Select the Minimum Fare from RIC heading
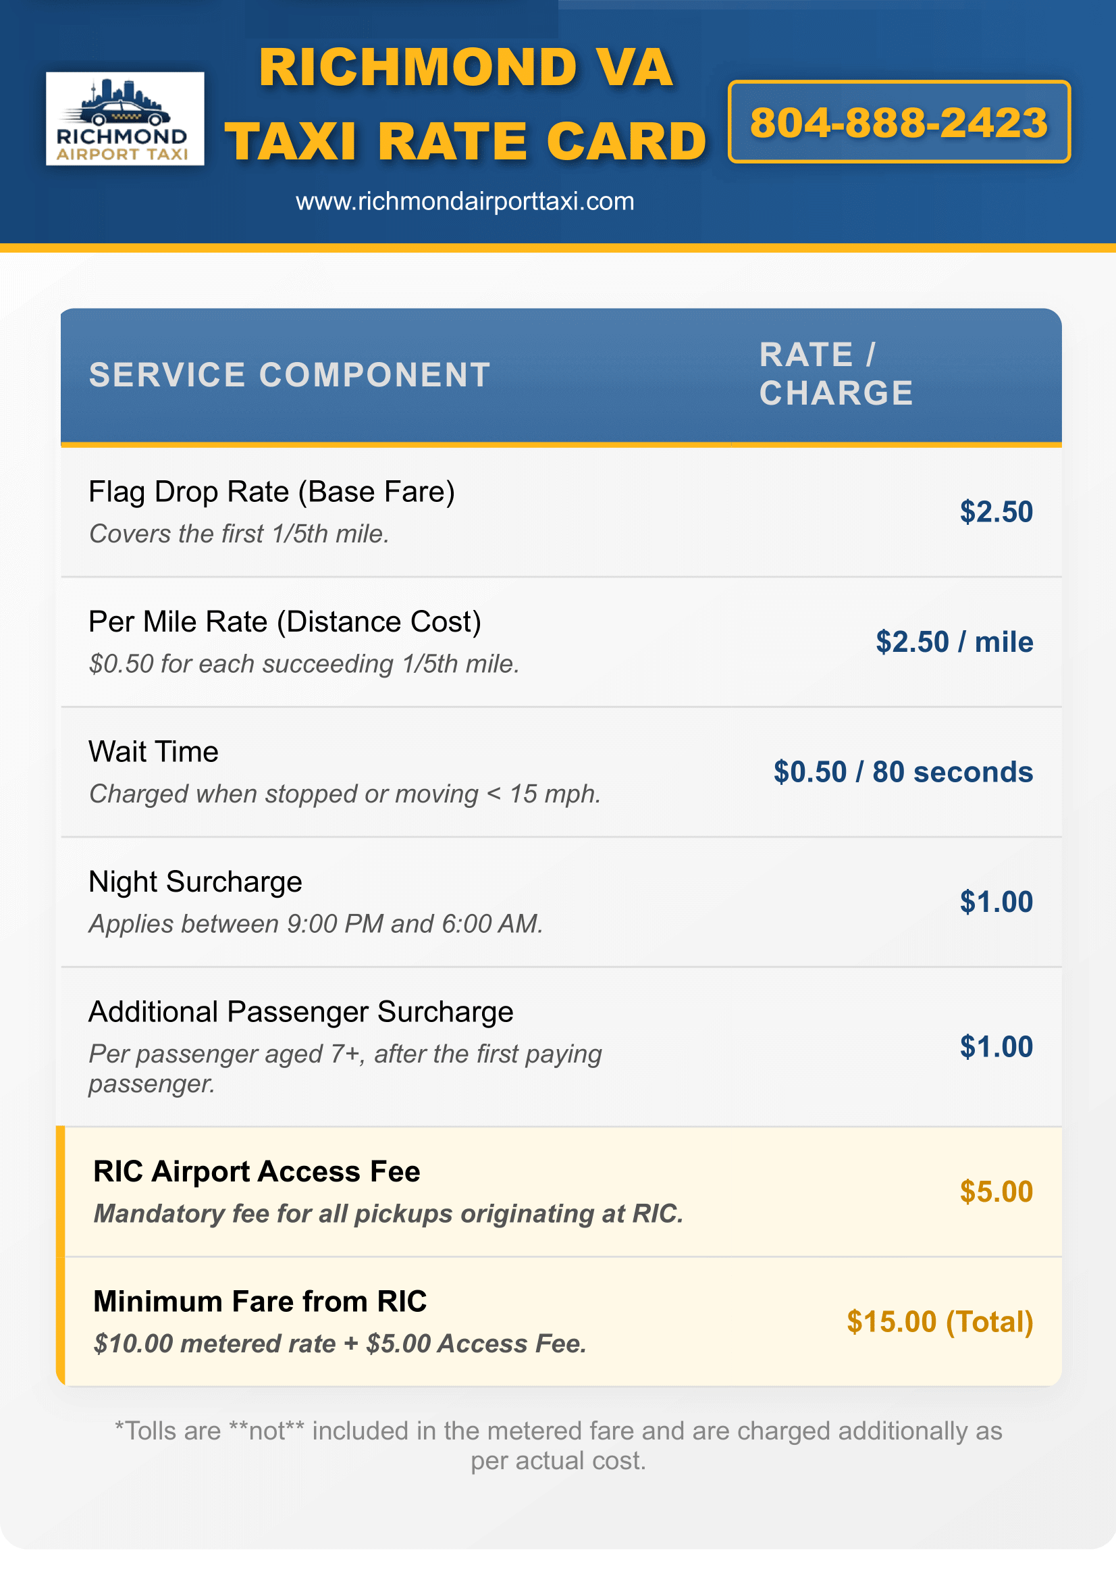 tap(260, 1301)
